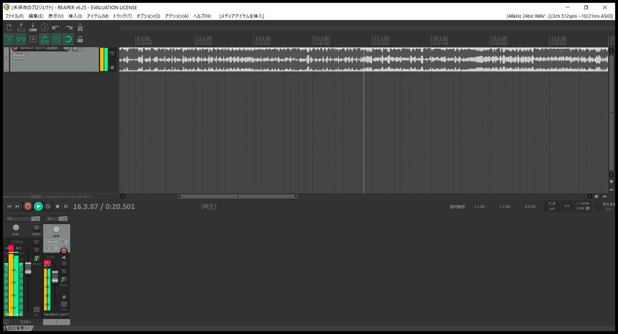The width and height of the screenshot is (618, 334).
Task: Click the horizontal zoom in plus button
Action: (x=596, y=196)
